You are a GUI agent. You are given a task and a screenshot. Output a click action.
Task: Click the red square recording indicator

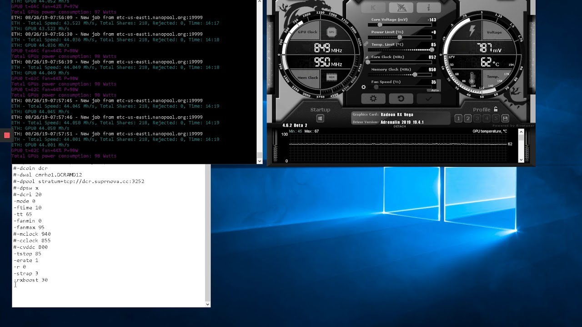click(x=7, y=135)
